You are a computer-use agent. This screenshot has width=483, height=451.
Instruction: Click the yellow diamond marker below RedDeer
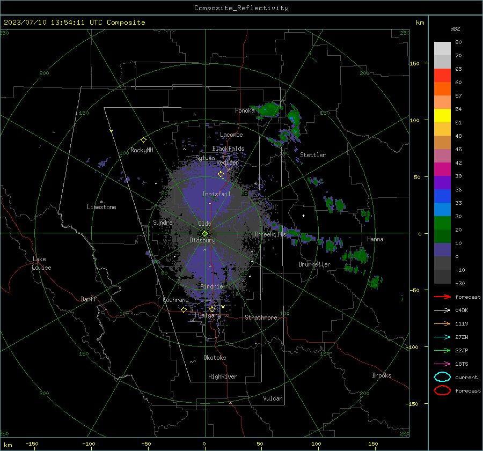(221, 174)
